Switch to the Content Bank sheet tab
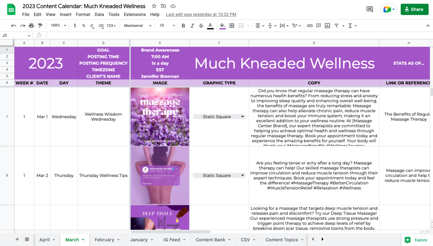This screenshot has width=433, height=246. click(214, 240)
